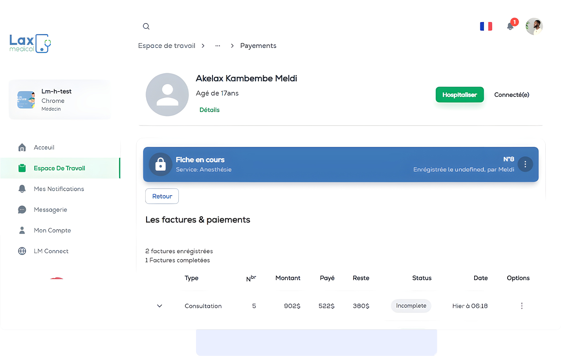Open the French flag language selector
This screenshot has height=356, width=561.
pos(486,26)
